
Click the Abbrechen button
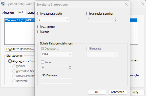point(118,92)
